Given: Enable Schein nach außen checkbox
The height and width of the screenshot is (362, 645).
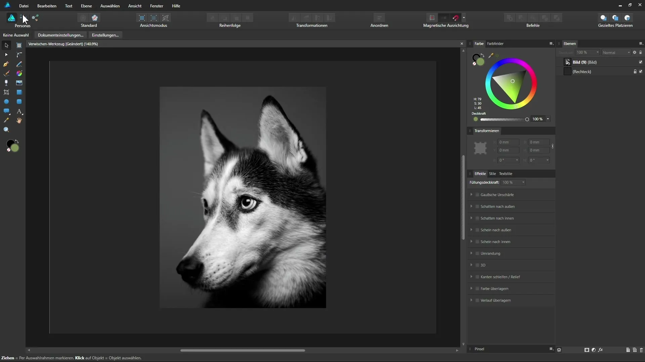Looking at the screenshot, I should (x=477, y=230).
